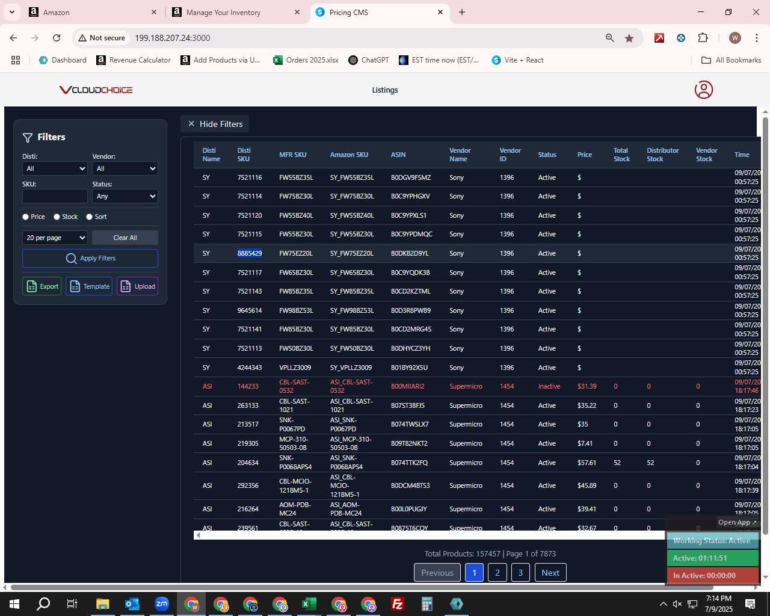Screen dimensions: 770x616
Task: Open the Windows Start menu
Action: [14, 604]
